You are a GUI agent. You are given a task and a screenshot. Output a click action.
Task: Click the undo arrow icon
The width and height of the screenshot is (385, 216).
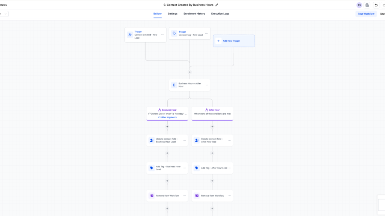coord(376,5)
